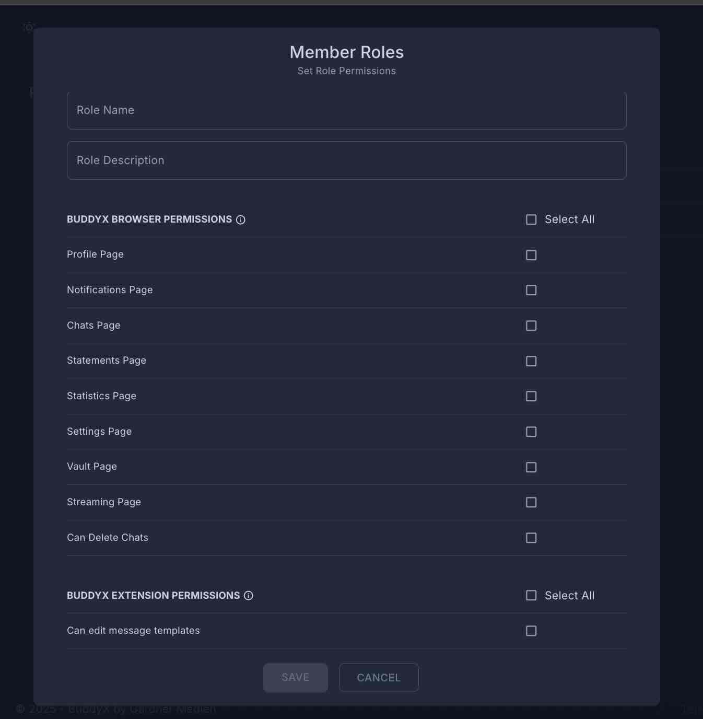Enable the Profile Page permission checkbox
Viewport: 703px width, 719px height.
coord(531,255)
